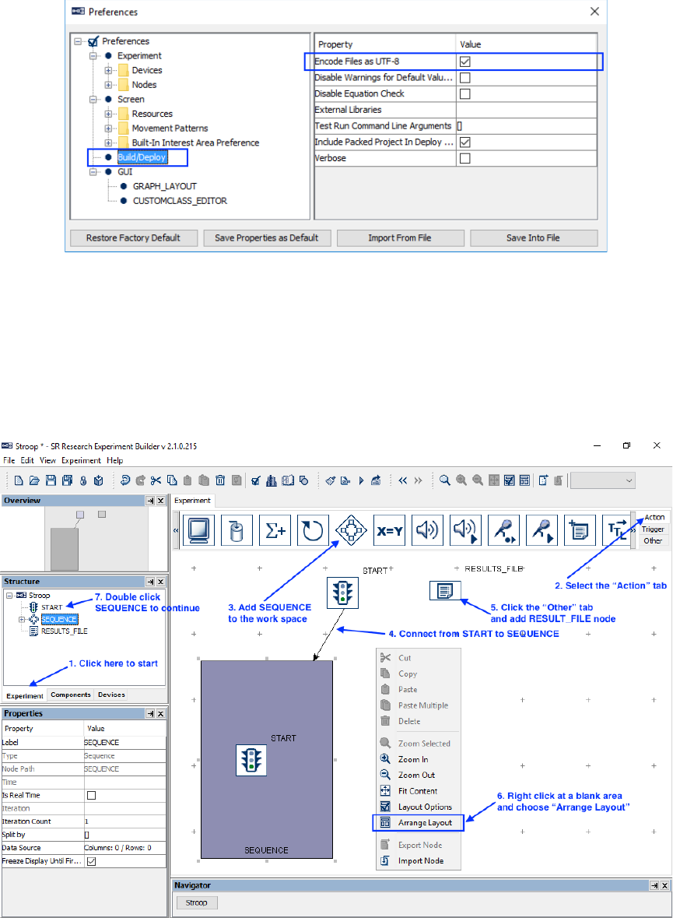Click the Preferences checkmark toolbar icon
673x918 pixels.
tap(256, 480)
